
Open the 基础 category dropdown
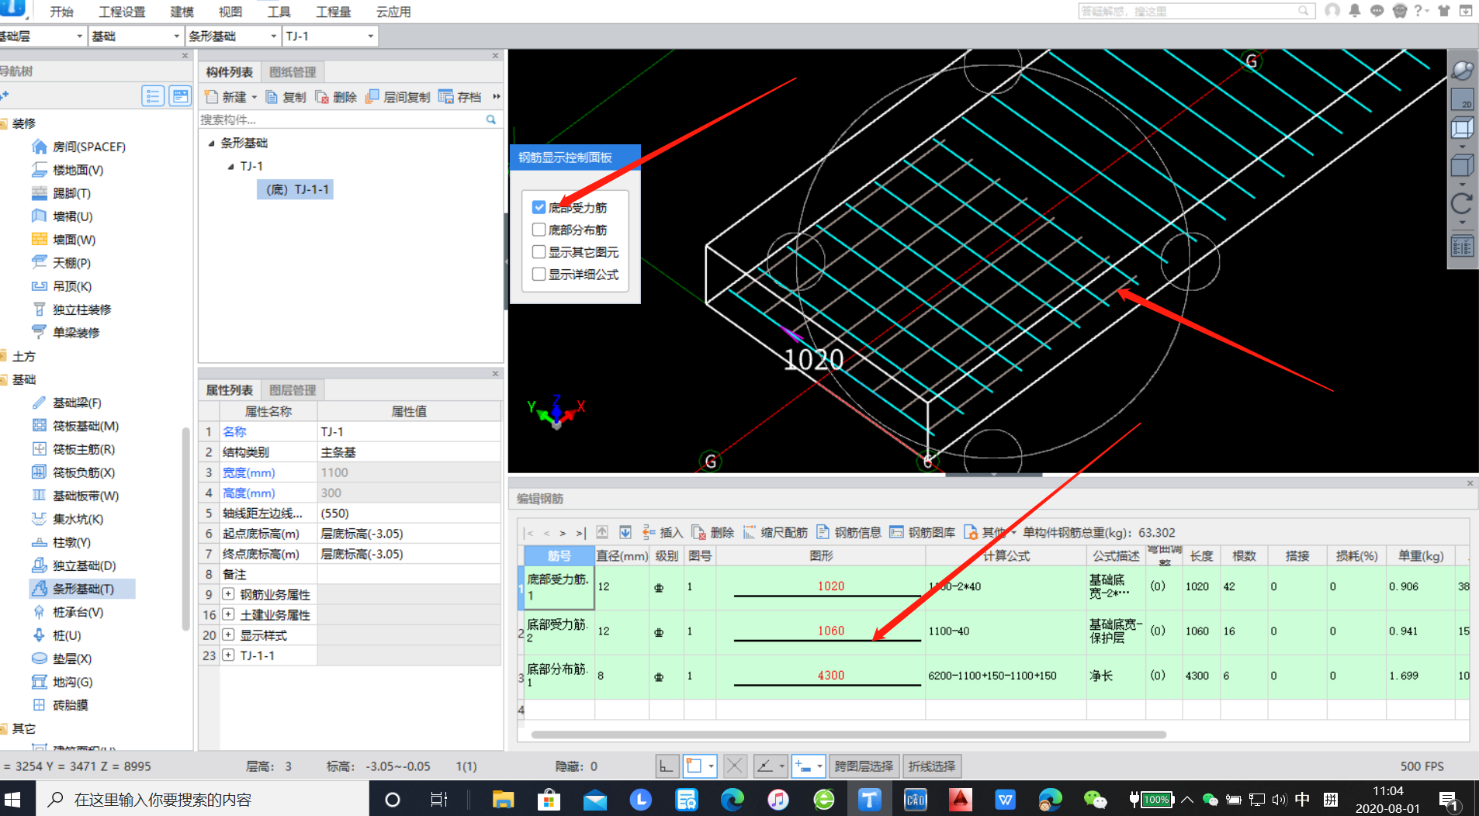coord(136,36)
